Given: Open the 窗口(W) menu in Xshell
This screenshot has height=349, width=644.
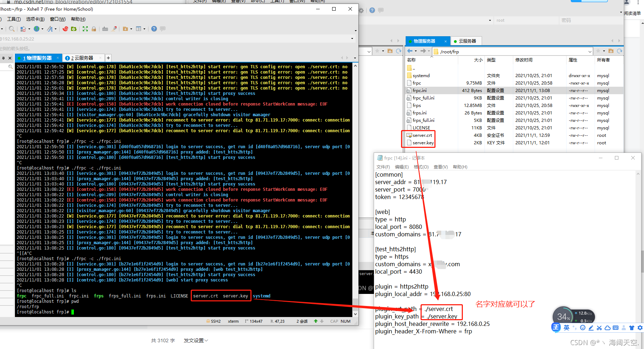Looking at the screenshot, I should pyautogui.click(x=58, y=19).
